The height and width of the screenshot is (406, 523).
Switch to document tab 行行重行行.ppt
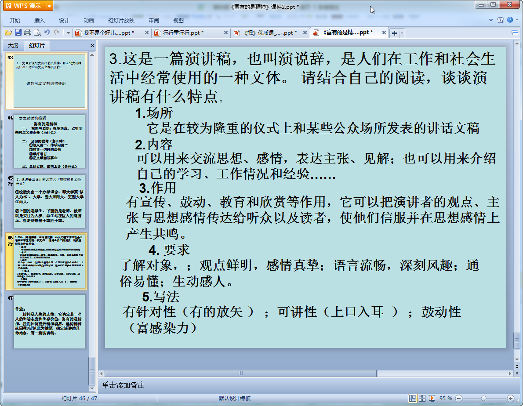pos(183,33)
